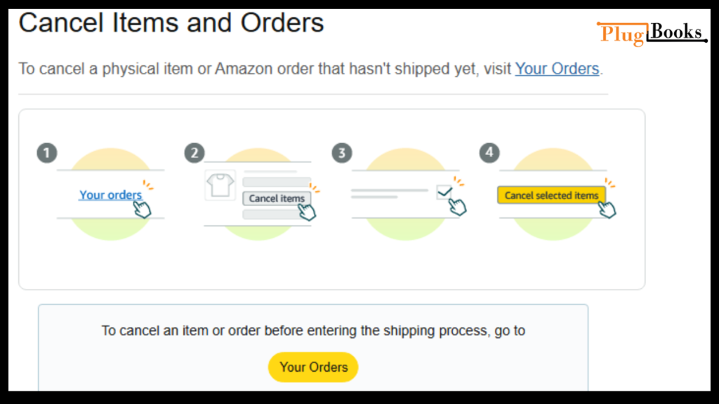Click the Your orders link in step 1
The width and height of the screenshot is (719, 404).
tap(110, 195)
